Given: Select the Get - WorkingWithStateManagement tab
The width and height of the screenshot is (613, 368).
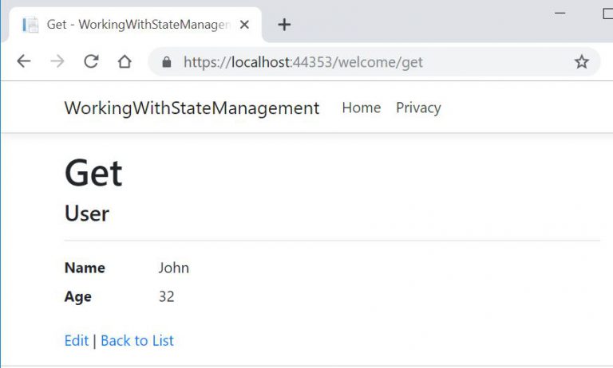Looking at the screenshot, I should pos(136,25).
